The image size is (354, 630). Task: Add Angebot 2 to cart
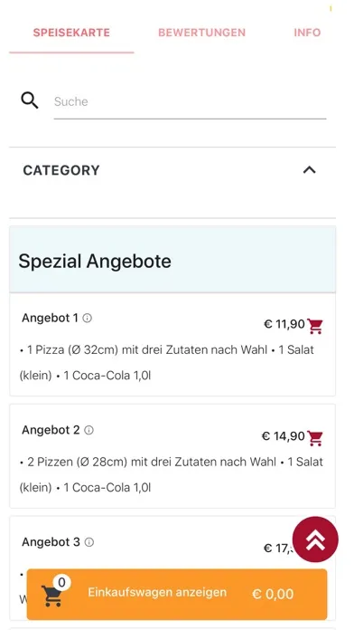[314, 438]
